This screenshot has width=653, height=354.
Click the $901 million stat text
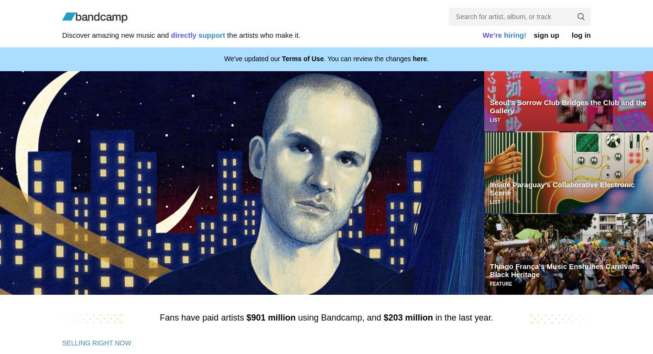(271, 318)
